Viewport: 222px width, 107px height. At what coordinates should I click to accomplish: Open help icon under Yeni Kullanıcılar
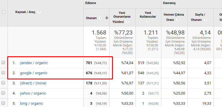(148, 22)
